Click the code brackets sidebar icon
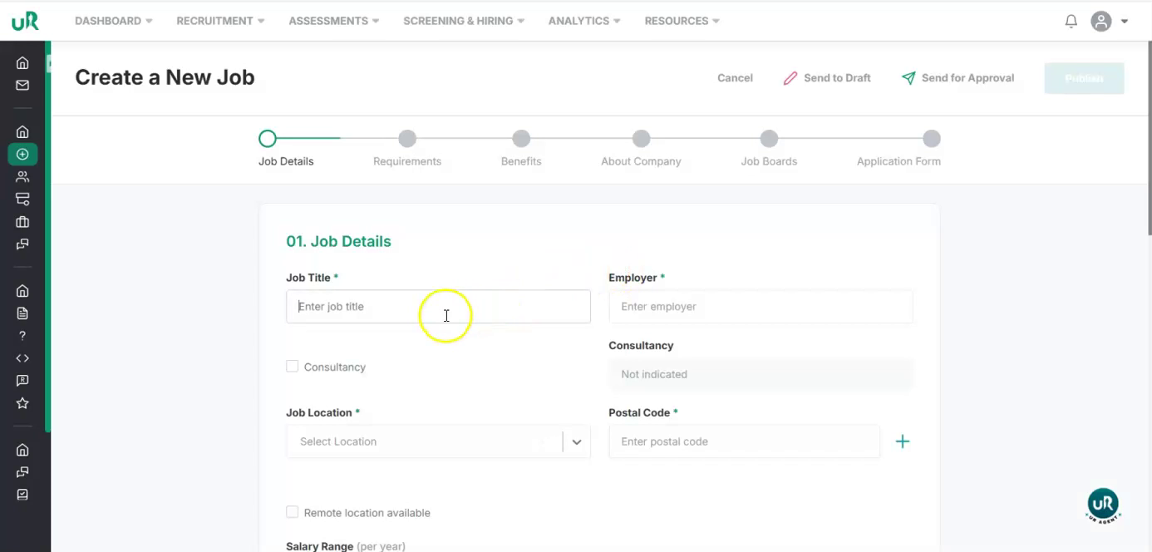The height and width of the screenshot is (552, 1152). [22, 358]
